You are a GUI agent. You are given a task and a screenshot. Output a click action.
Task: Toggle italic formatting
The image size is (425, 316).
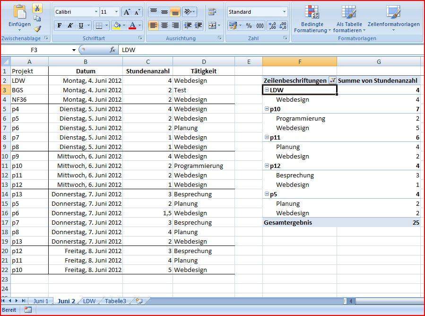click(x=70, y=26)
